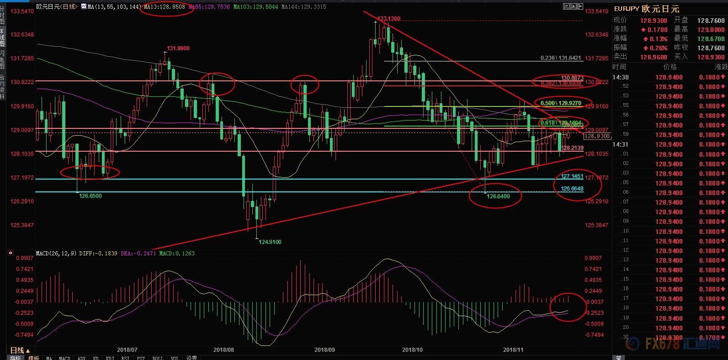728x360 pixels.
Task: Click the 14:30 tick list row
Action: pyautogui.click(x=670, y=77)
